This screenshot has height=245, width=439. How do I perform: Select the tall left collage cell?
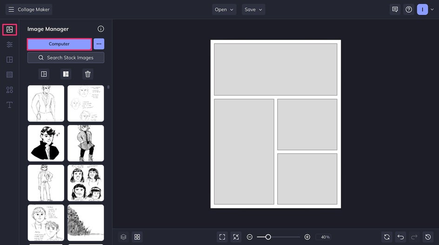(x=244, y=152)
